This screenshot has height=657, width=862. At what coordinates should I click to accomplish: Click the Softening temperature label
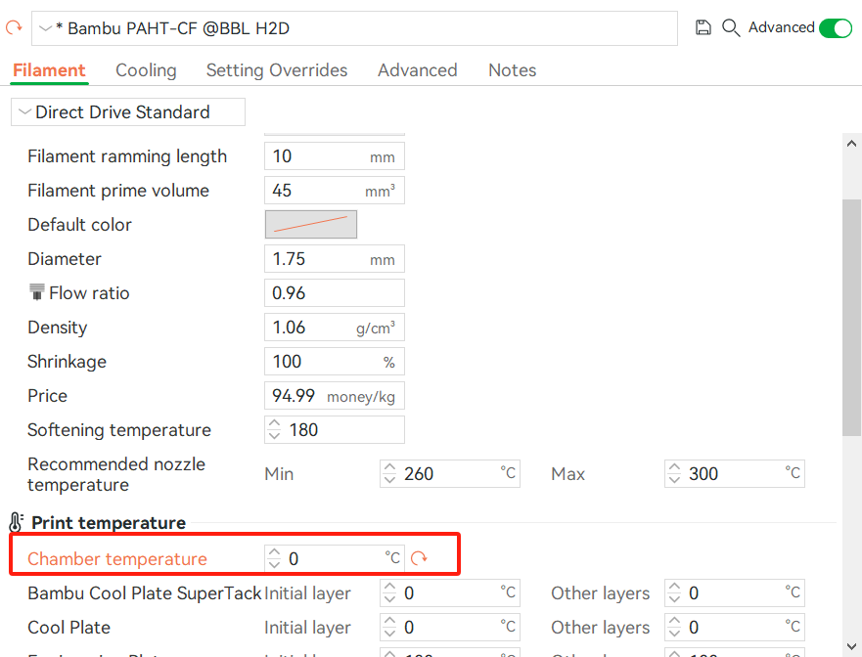pos(119,429)
